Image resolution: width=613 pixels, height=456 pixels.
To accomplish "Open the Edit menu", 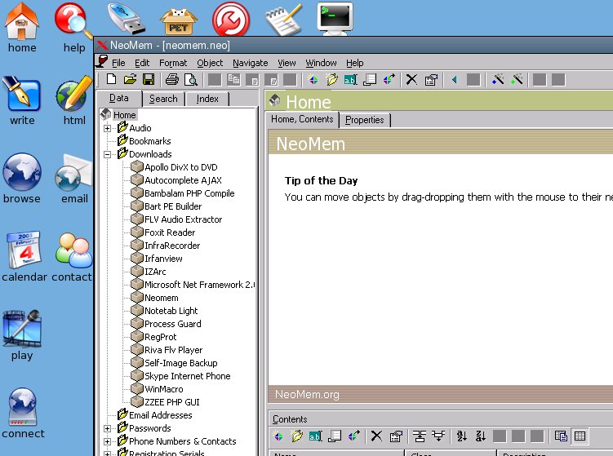I will pyautogui.click(x=142, y=63).
